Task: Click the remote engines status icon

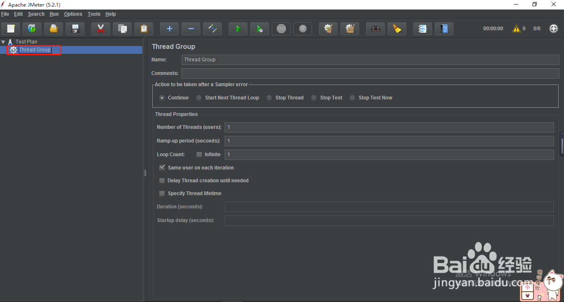Action: 553,29
